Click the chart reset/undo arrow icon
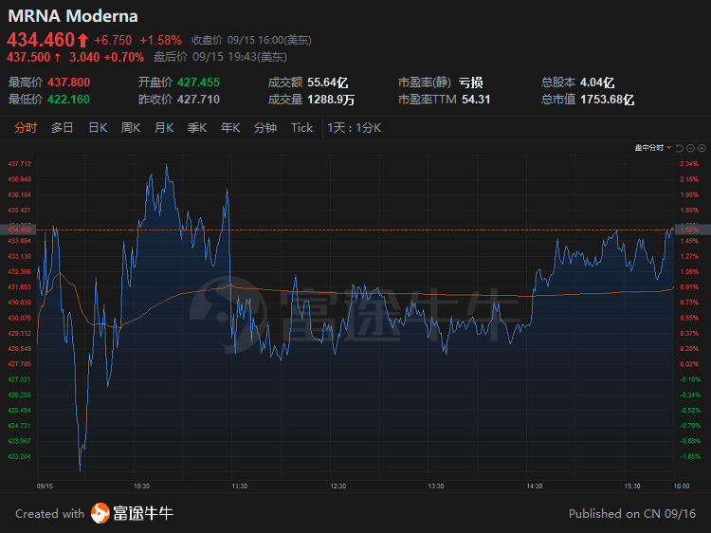 (680, 148)
